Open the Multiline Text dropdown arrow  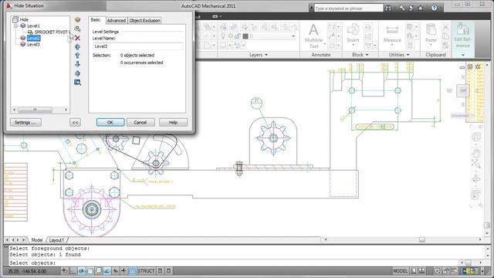pos(325,44)
